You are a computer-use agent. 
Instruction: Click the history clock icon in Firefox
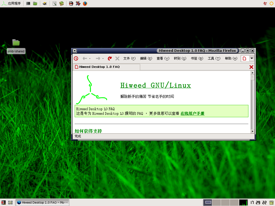[x=76, y=58]
